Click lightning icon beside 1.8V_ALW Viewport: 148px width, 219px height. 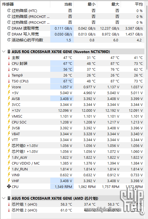[x=9, y=157]
